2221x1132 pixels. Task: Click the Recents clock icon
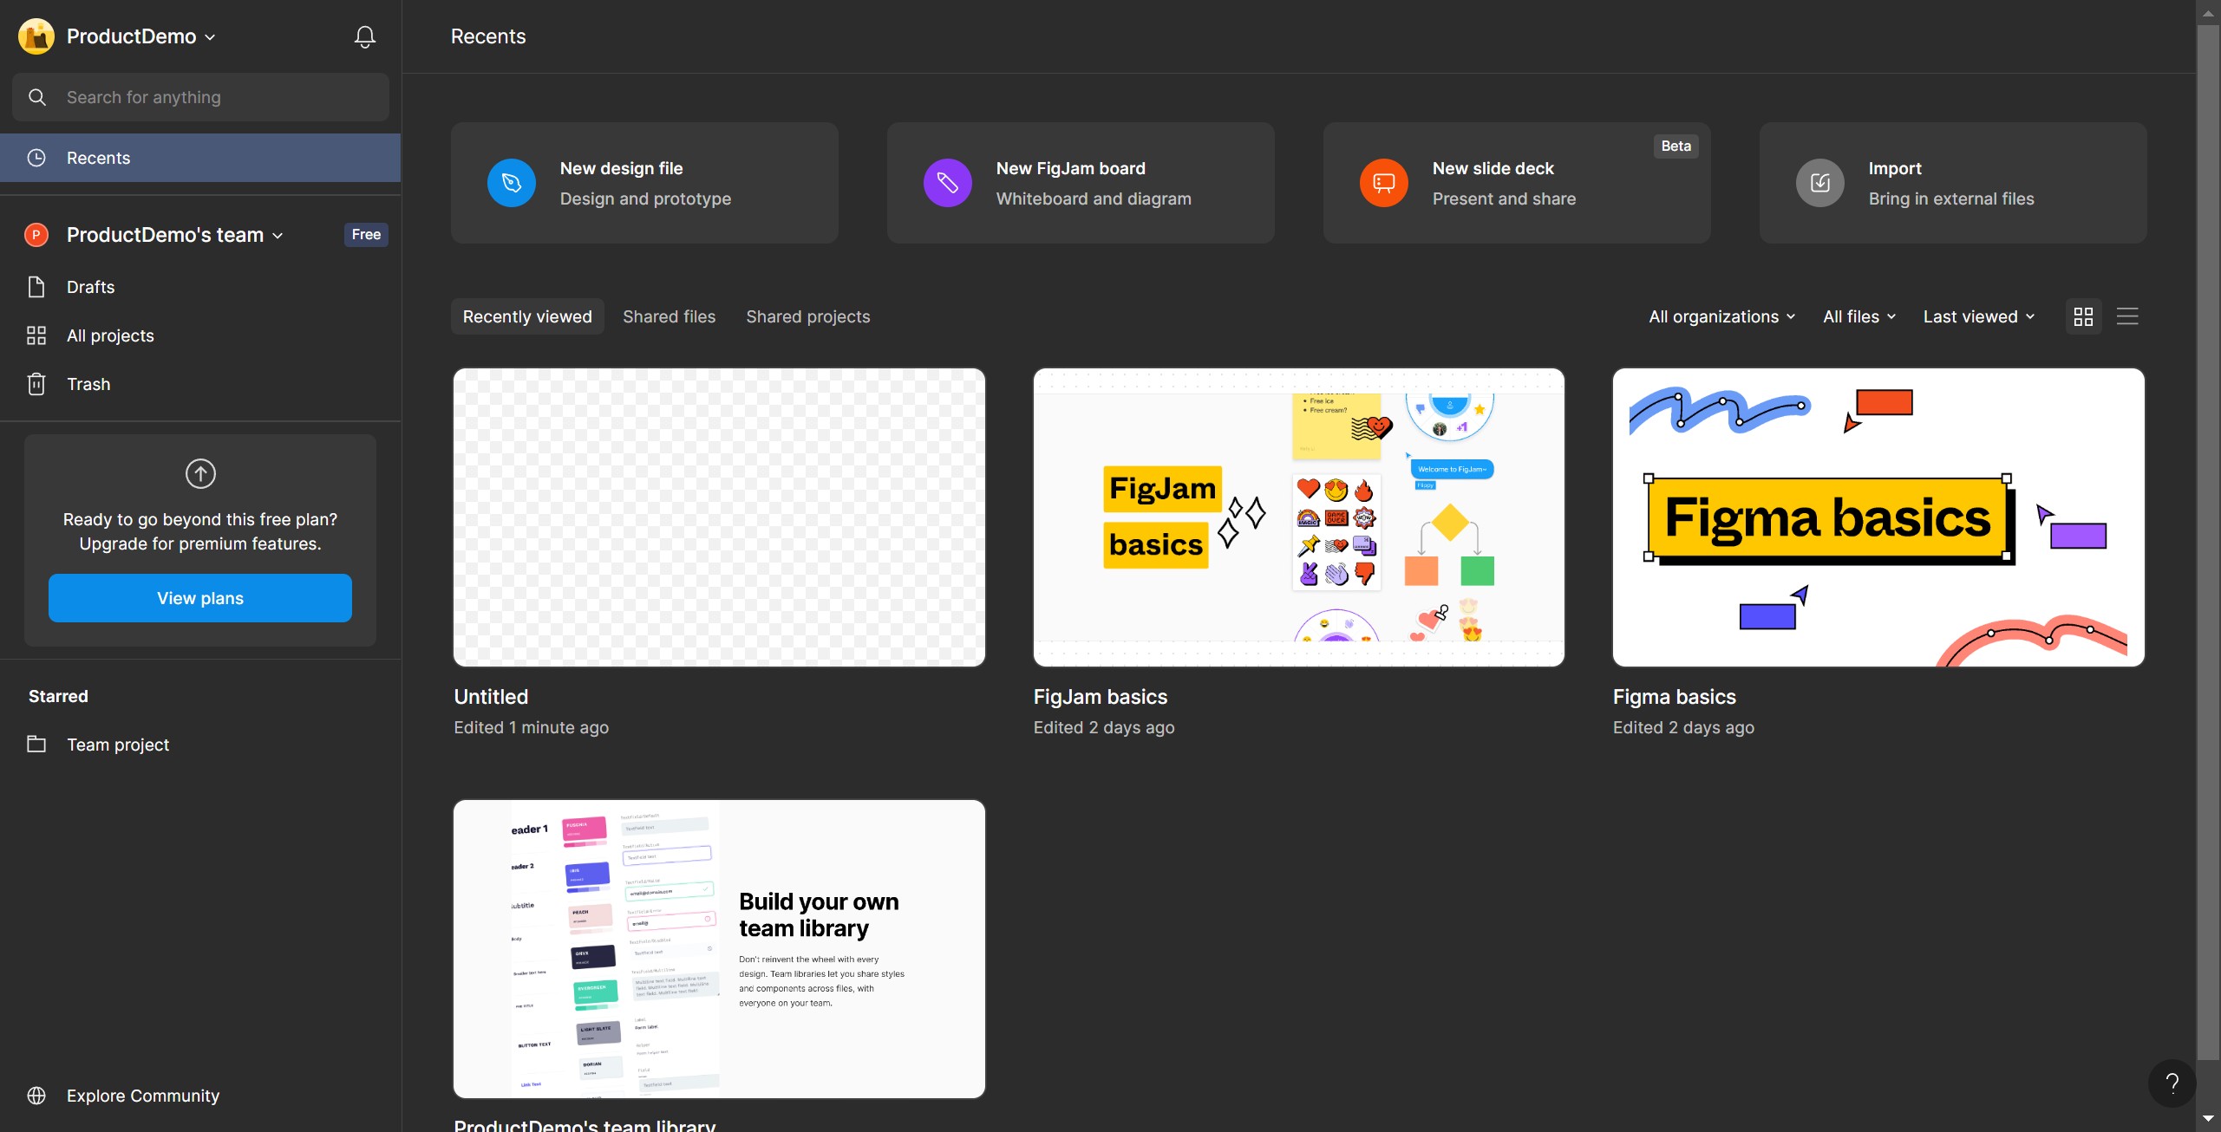point(36,158)
